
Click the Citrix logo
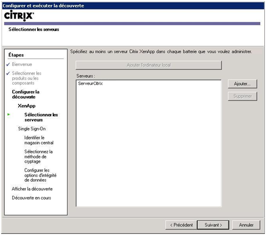coord(19,15)
